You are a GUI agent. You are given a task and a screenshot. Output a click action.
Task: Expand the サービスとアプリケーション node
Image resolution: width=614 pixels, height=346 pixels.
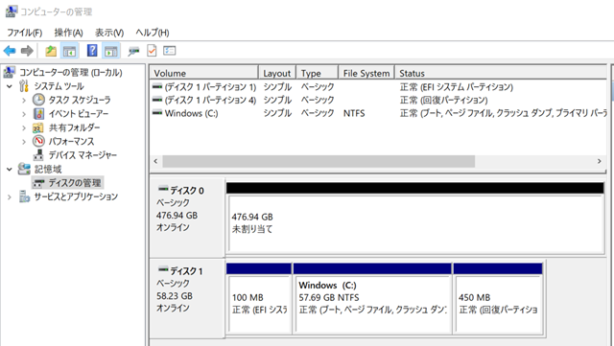pos(10,196)
